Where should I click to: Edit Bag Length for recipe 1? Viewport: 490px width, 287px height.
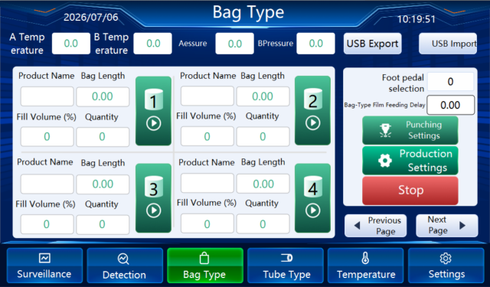pyautogui.click(x=103, y=96)
